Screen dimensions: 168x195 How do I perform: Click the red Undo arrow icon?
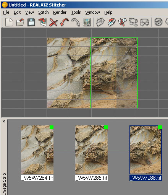(x=65, y=22)
